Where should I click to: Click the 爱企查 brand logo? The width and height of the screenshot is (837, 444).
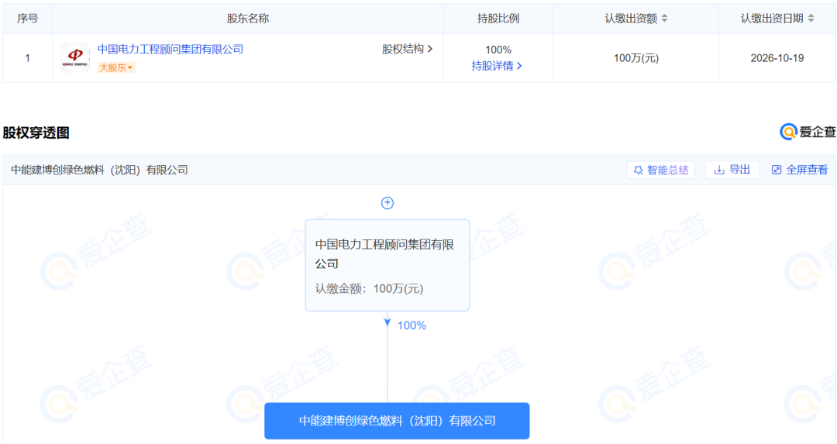(808, 132)
